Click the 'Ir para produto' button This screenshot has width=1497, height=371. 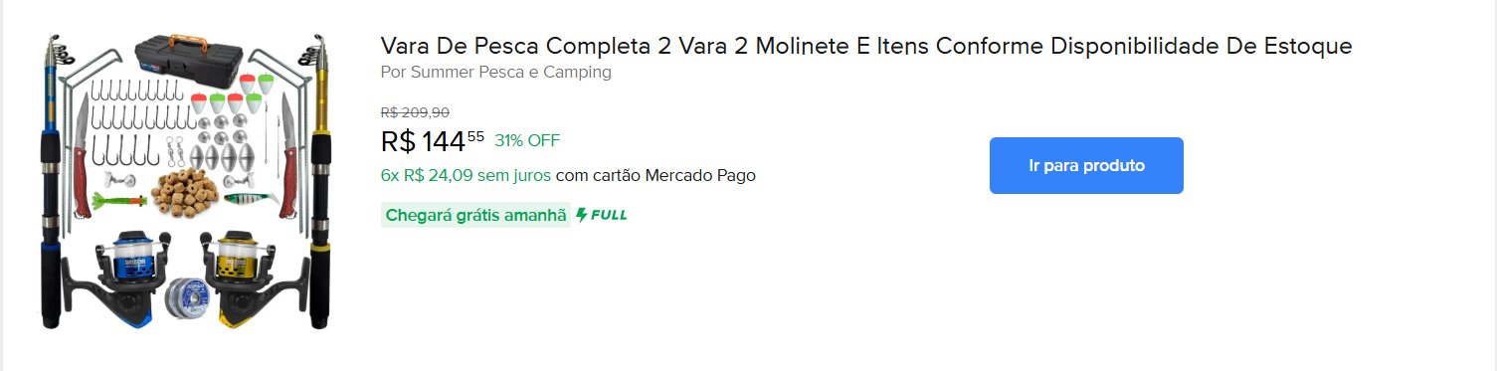coord(1086,165)
